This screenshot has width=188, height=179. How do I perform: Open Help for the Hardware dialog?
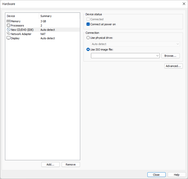tap(177, 175)
